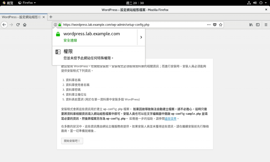The width and height of the screenshot is (270, 162).
Task: Click the 開始安裝吧！ button
Action: tap(72, 141)
